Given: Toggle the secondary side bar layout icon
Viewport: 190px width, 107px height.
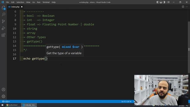Looking at the screenshot, I should coord(164,2).
